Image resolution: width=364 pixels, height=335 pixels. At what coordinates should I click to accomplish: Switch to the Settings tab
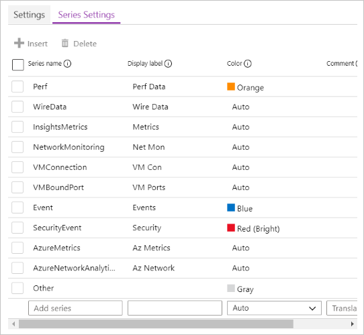29,15
